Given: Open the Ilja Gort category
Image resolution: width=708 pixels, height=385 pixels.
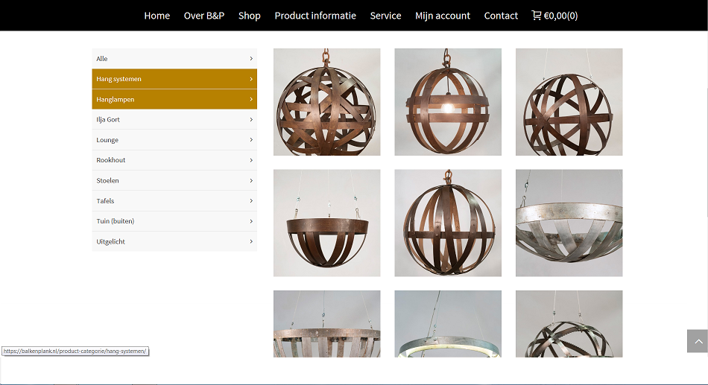Looking at the screenshot, I should (174, 120).
